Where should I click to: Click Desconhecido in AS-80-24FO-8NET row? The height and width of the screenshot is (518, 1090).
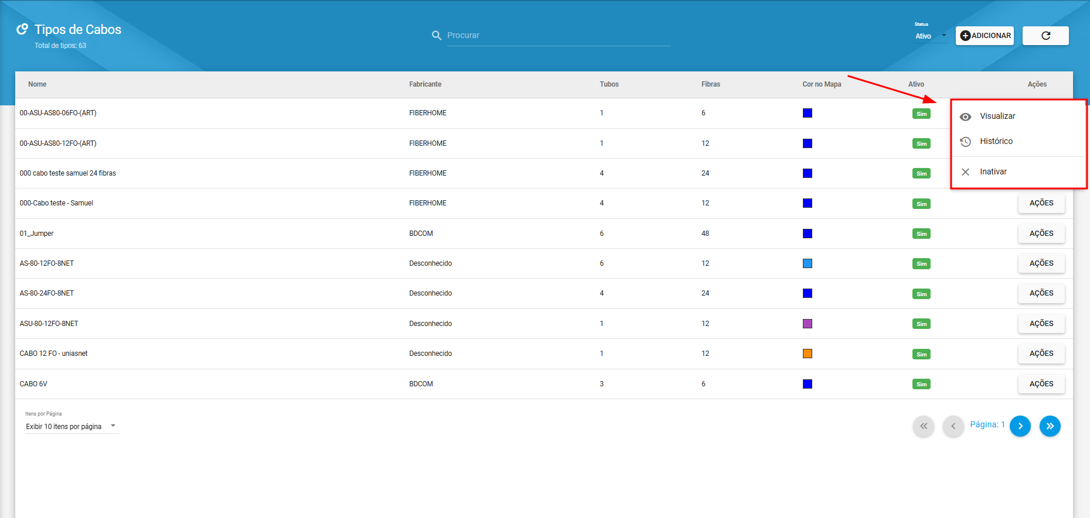coord(430,293)
